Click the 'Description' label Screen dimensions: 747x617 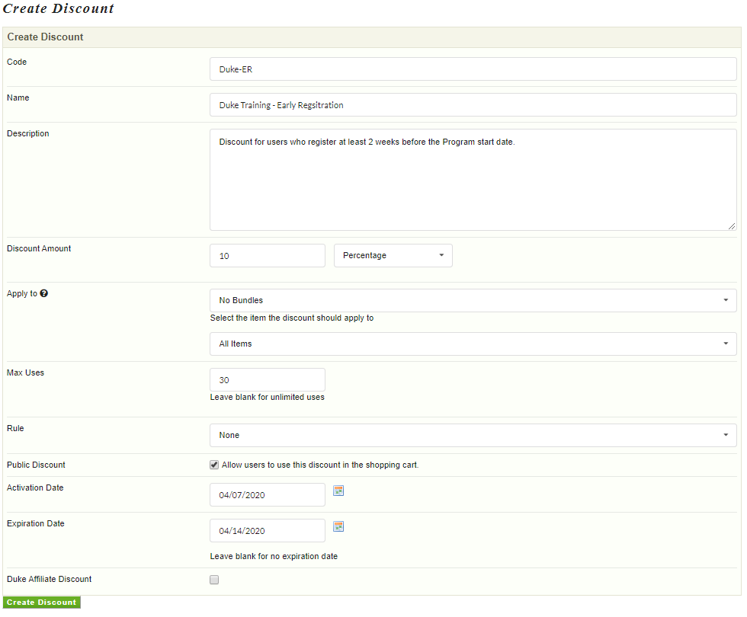click(27, 133)
